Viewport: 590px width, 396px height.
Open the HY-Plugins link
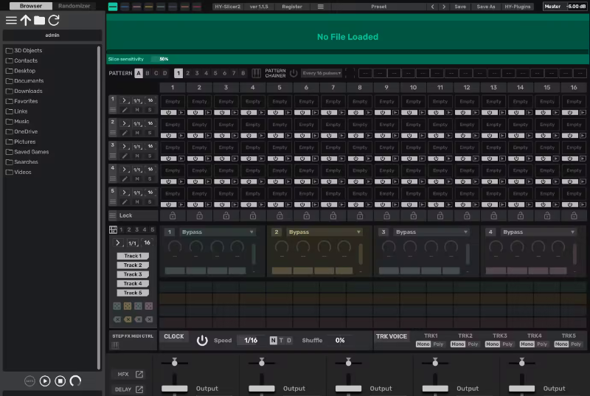pos(518,7)
